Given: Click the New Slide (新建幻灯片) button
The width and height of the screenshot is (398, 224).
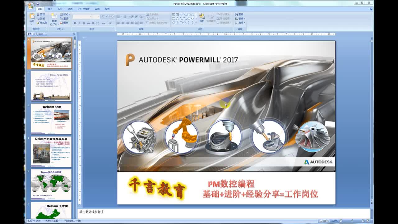Looking at the screenshot, I should point(54,19).
